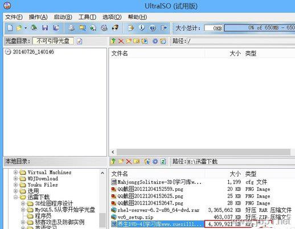
Task: Click the Save As toolbar icon
Action: click(x=56, y=28)
